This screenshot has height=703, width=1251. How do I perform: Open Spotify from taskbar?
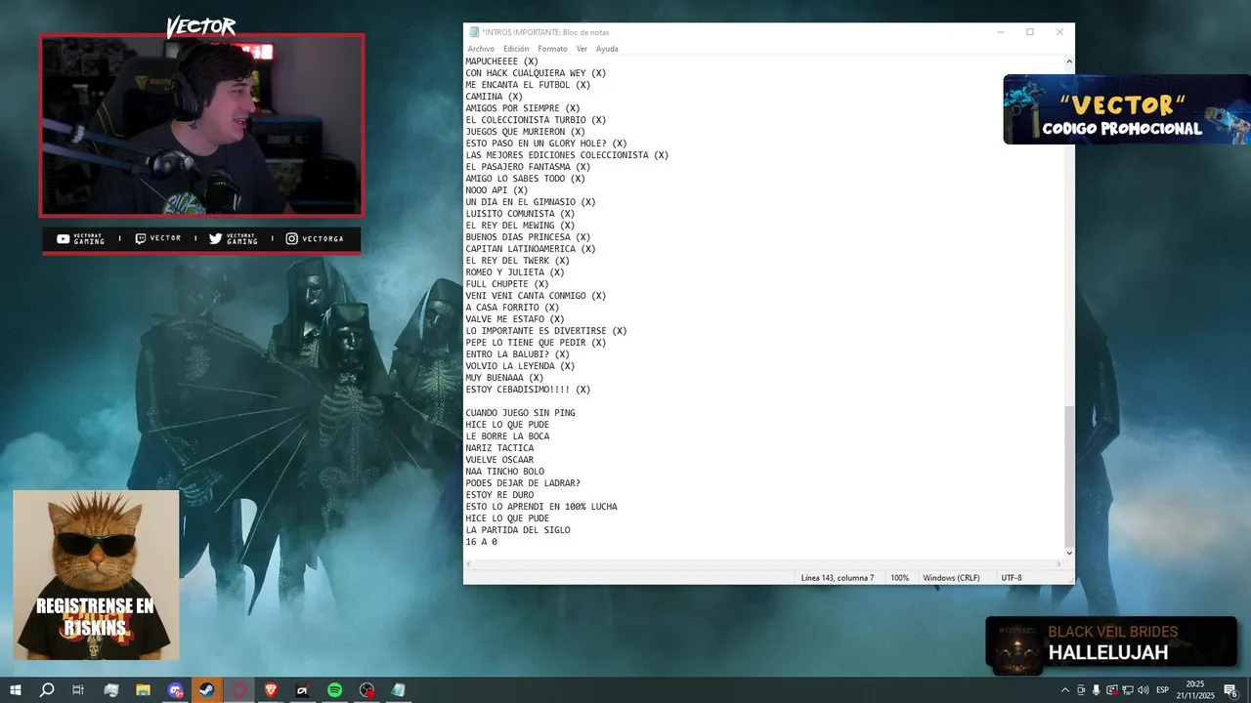[x=334, y=690]
